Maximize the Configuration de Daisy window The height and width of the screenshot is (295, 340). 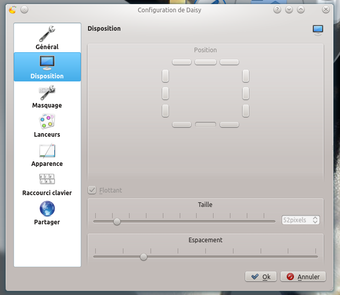tap(301, 10)
